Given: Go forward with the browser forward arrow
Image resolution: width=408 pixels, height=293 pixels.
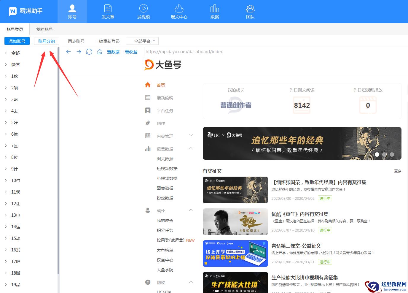Looking at the screenshot, I should point(79,52).
